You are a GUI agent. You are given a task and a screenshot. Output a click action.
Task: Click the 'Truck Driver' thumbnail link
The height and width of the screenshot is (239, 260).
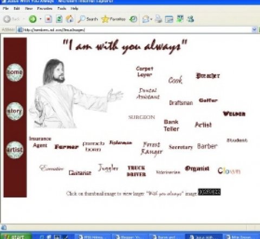136,171
